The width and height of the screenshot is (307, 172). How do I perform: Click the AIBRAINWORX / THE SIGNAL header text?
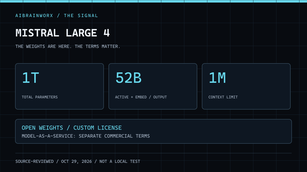tap(57, 16)
